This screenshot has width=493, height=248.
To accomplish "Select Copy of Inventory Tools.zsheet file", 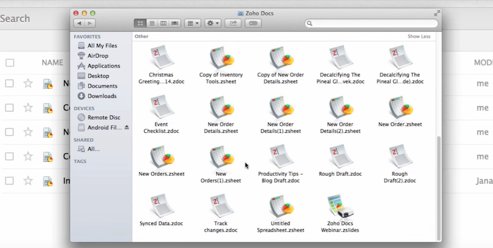I will (x=221, y=58).
